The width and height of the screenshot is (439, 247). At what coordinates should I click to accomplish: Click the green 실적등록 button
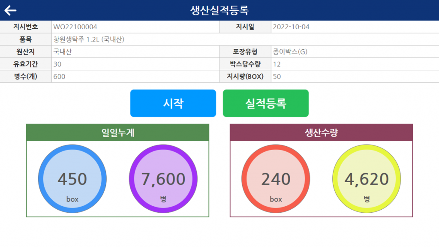pos(266,103)
